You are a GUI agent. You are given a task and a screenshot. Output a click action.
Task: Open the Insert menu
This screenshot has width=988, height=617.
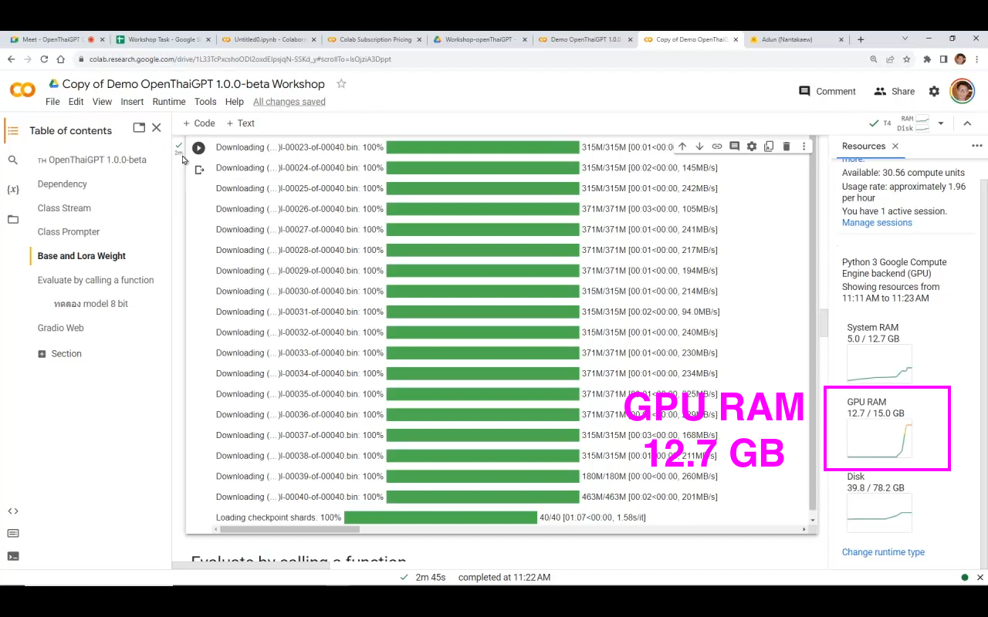[x=132, y=102]
